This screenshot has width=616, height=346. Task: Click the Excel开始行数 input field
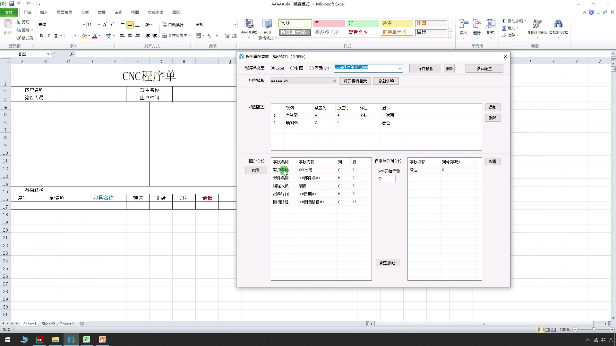pyautogui.click(x=386, y=178)
